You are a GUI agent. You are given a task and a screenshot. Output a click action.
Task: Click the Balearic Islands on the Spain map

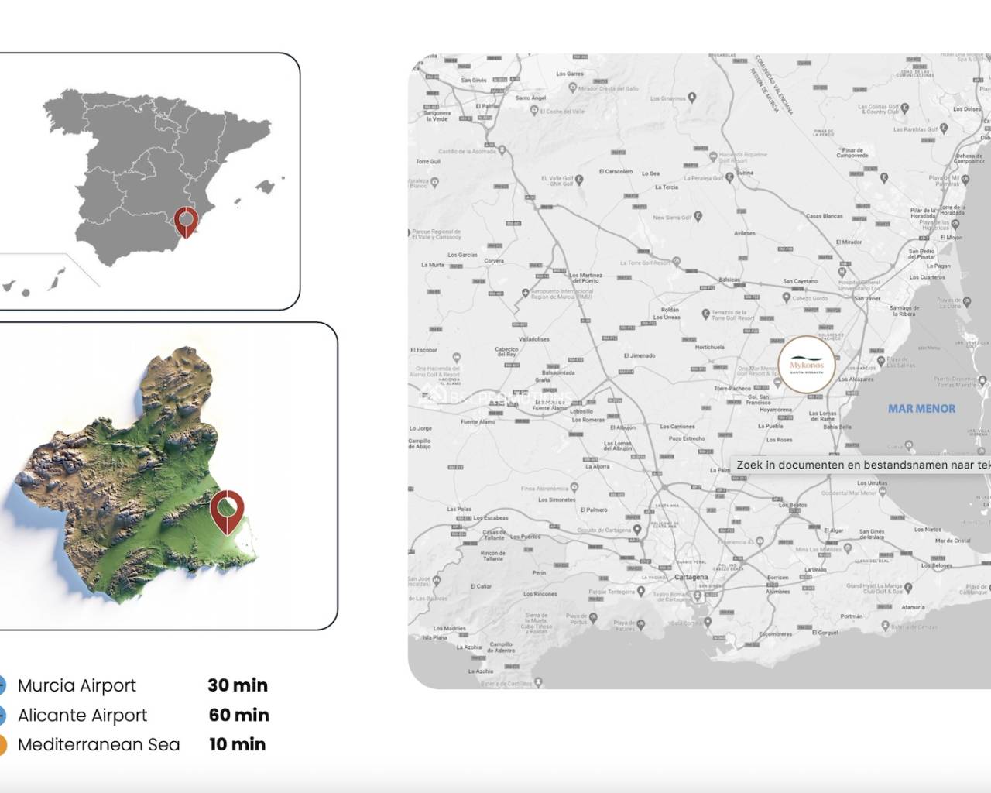pyautogui.click(x=266, y=187)
